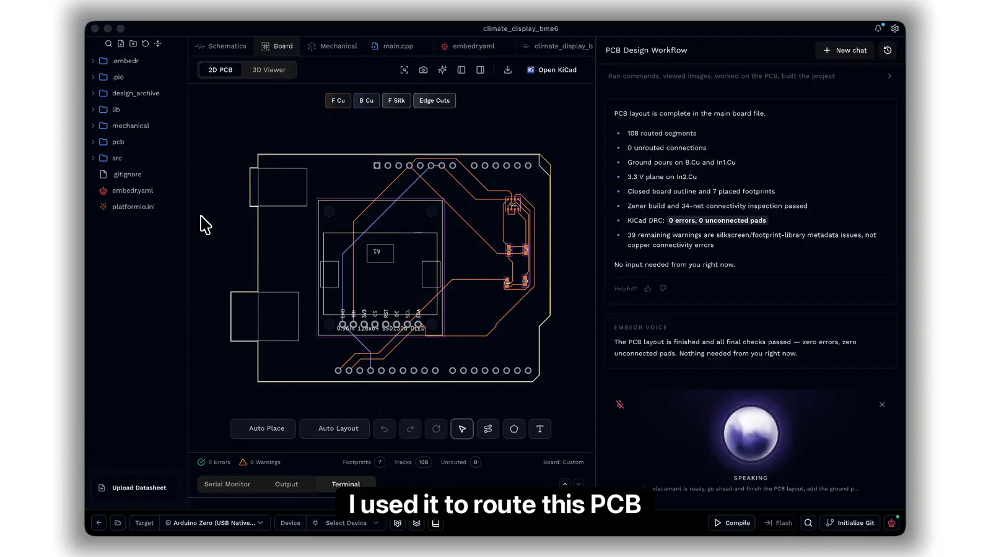This screenshot has height=557, width=991.
Task: Refresh the file explorer tree
Action: tap(146, 44)
